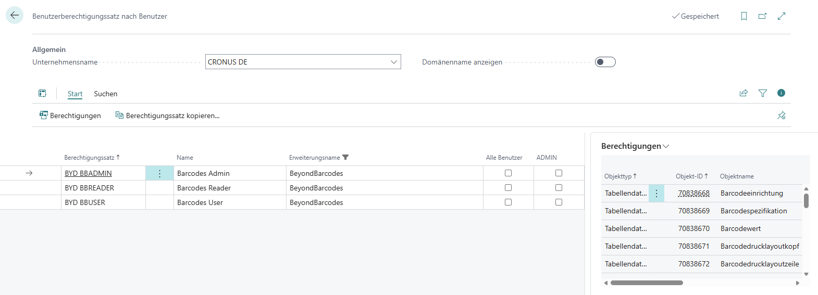This screenshot has height=295, width=818.
Task: Click Barcodedrucklayoutzeile object name
Action: point(760,264)
